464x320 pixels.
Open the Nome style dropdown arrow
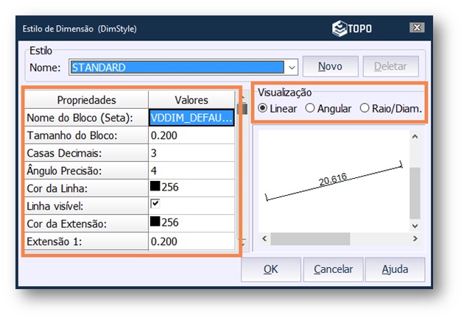(x=292, y=67)
